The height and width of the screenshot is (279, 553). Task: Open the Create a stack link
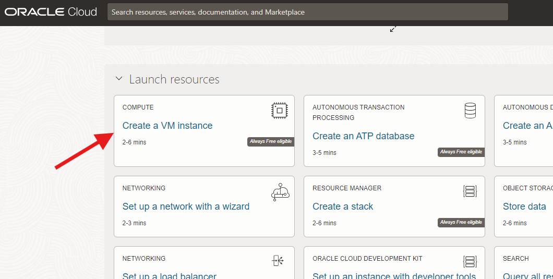click(343, 207)
